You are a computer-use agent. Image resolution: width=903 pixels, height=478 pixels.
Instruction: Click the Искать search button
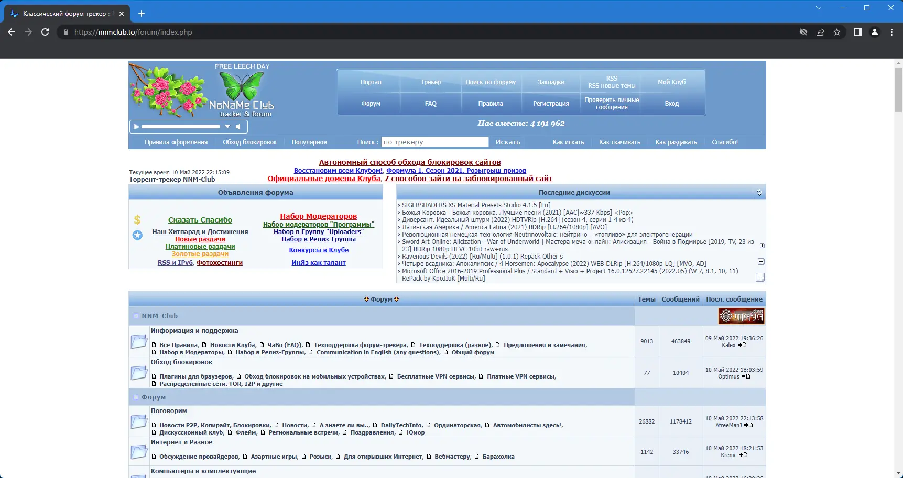pyautogui.click(x=508, y=142)
